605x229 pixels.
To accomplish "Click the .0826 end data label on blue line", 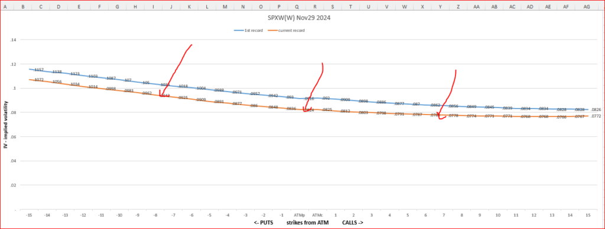I will pos(597,110).
